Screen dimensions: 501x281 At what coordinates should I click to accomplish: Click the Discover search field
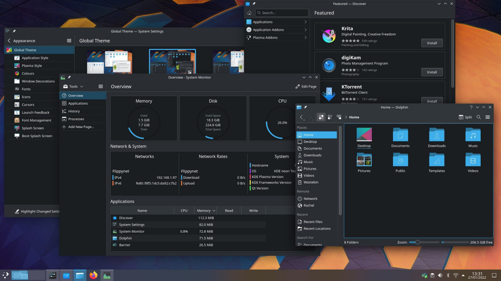(x=282, y=13)
